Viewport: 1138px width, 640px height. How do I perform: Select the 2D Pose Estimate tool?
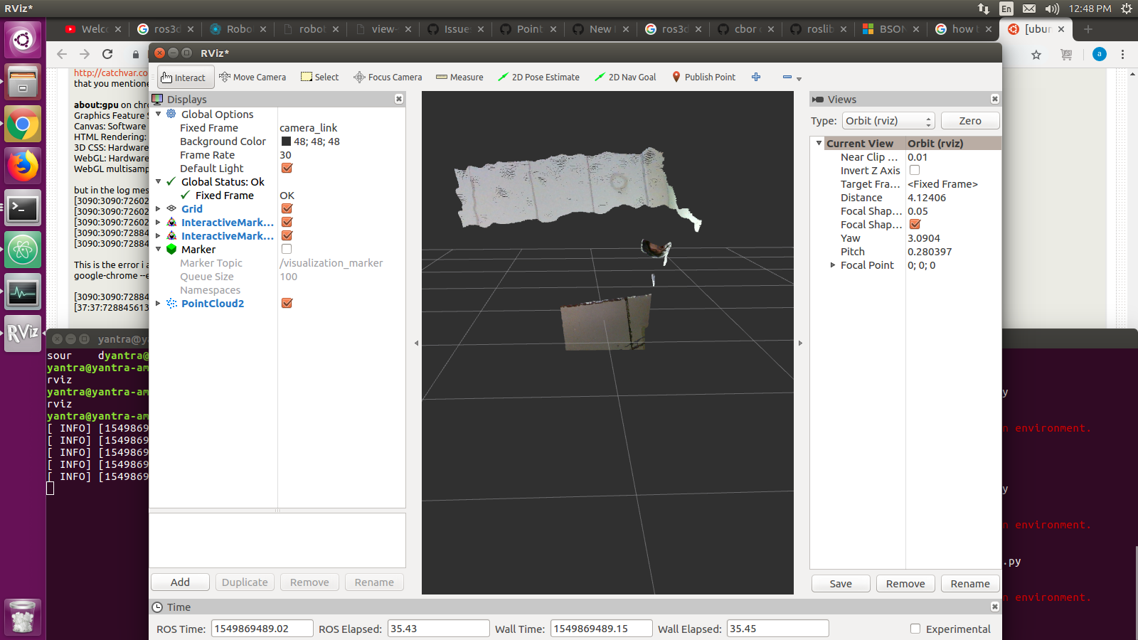click(x=538, y=78)
